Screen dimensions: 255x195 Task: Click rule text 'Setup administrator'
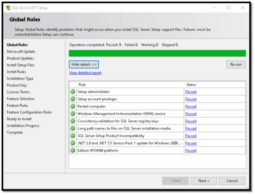pos(93,92)
